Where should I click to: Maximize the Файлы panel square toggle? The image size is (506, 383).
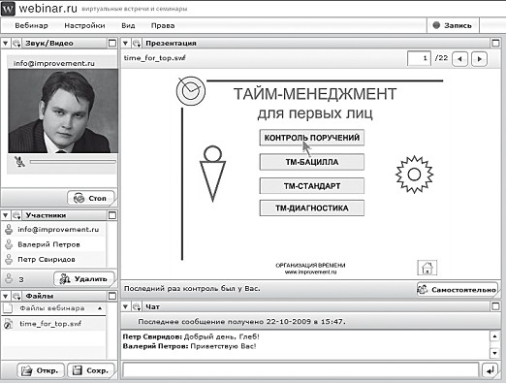tap(112, 296)
